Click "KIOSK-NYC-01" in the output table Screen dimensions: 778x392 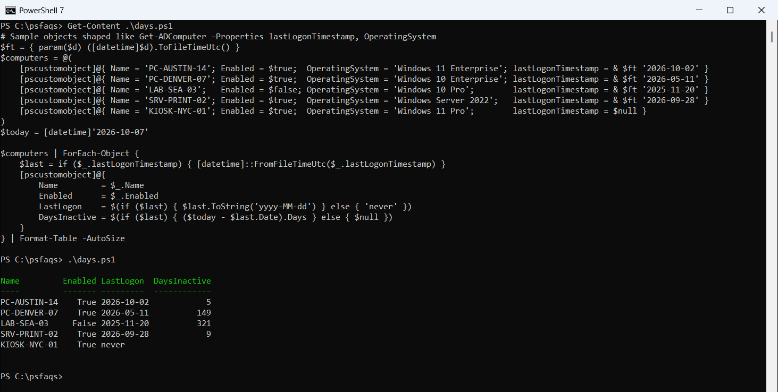(29, 345)
